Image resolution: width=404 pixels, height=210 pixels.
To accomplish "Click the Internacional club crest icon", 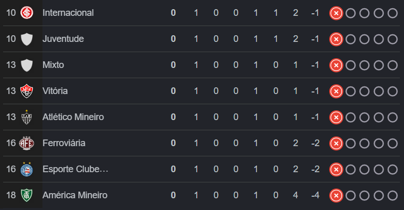I will point(27,13).
